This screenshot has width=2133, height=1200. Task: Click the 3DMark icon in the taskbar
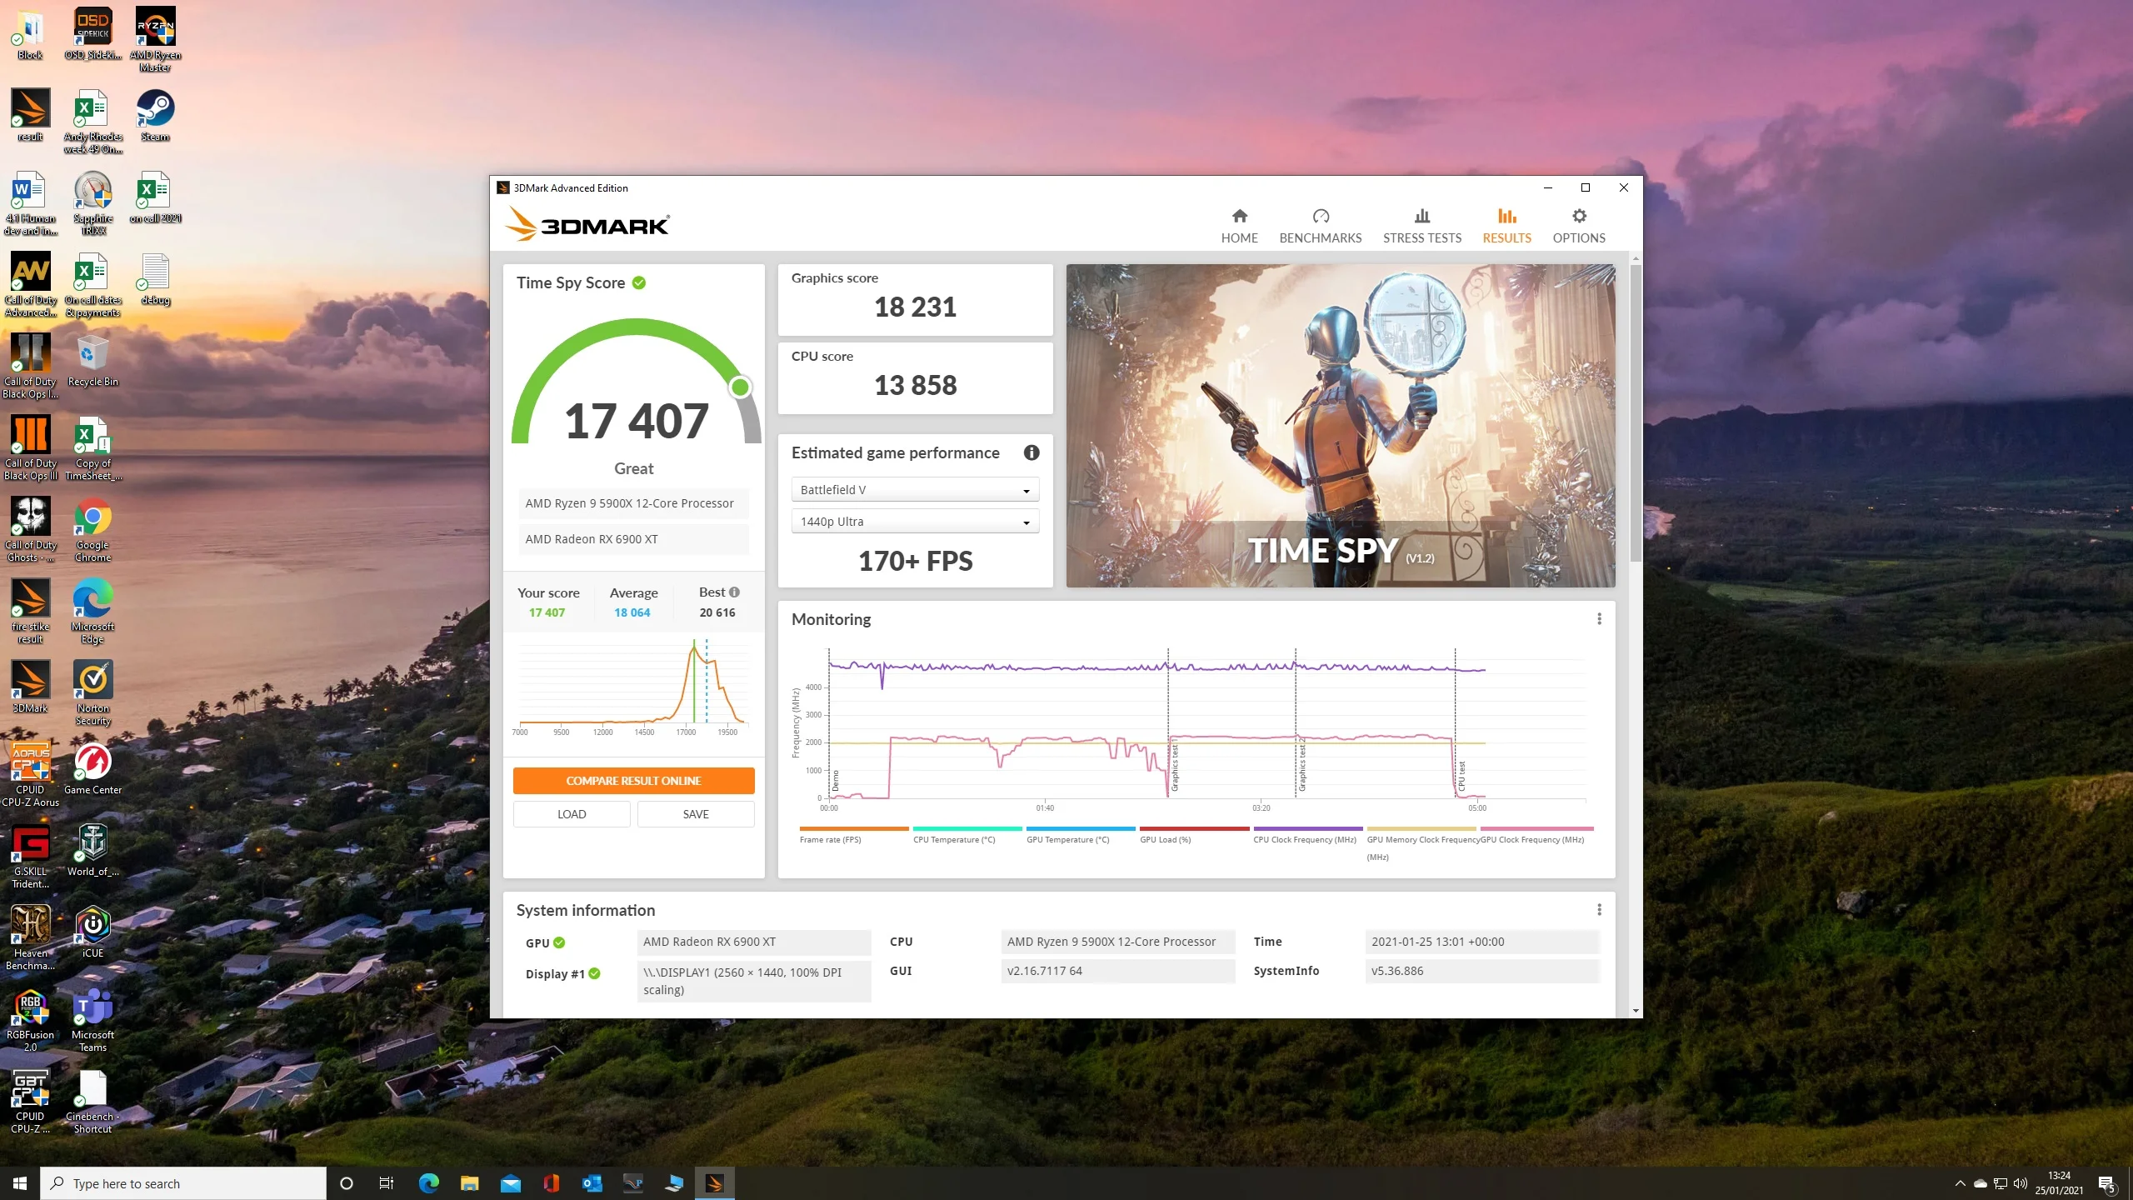coord(714,1182)
